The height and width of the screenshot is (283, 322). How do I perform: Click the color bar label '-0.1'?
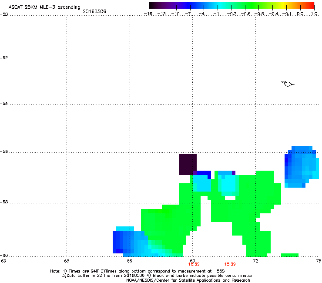(287, 14)
